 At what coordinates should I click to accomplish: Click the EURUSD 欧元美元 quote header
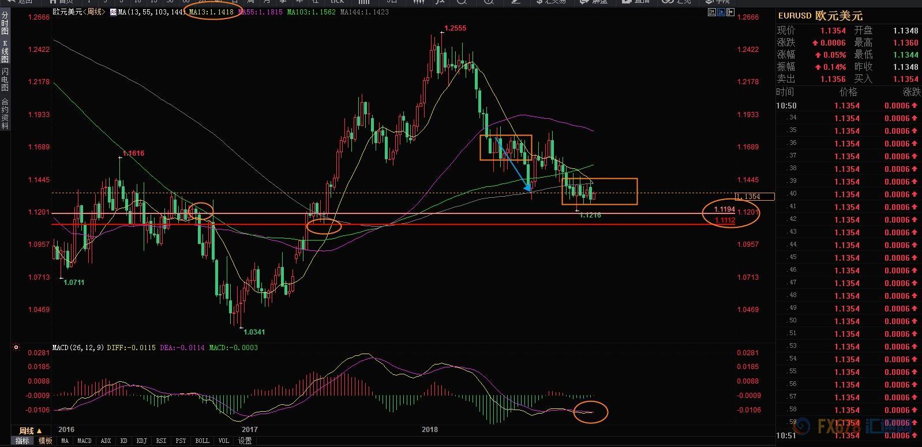(820, 16)
